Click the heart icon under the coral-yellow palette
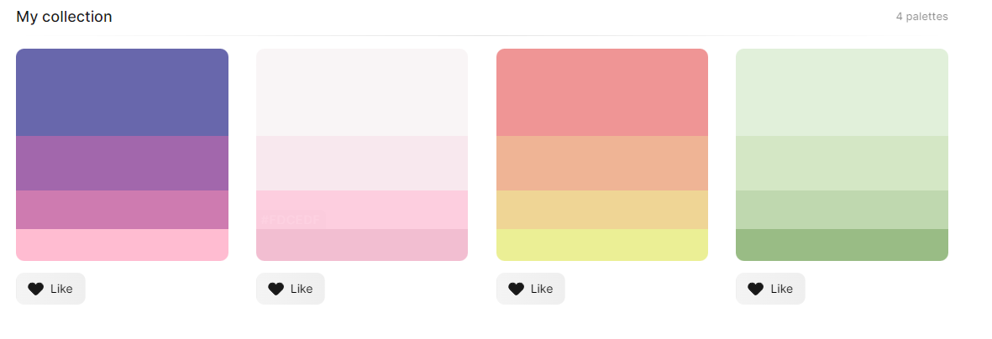Screen dimensions: 992x339 point(517,289)
